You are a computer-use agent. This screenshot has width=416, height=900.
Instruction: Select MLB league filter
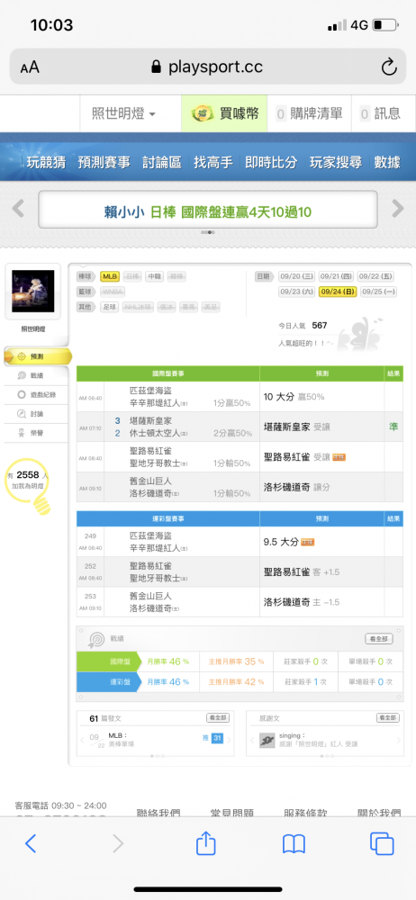pyautogui.click(x=110, y=276)
